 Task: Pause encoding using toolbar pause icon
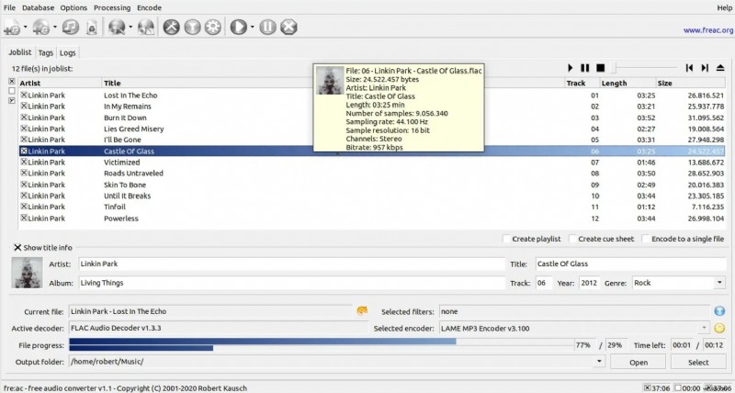[268, 28]
